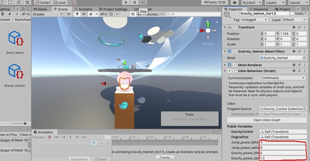Open the Layer Default dropdown
Viewport: 310px width, 161px height.
coord(294,20)
